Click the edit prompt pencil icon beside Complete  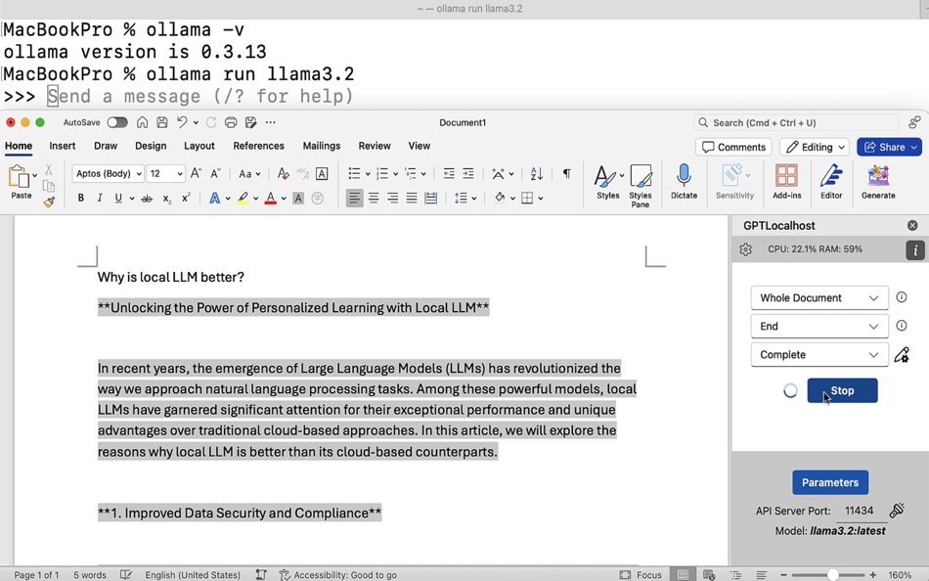tap(902, 354)
